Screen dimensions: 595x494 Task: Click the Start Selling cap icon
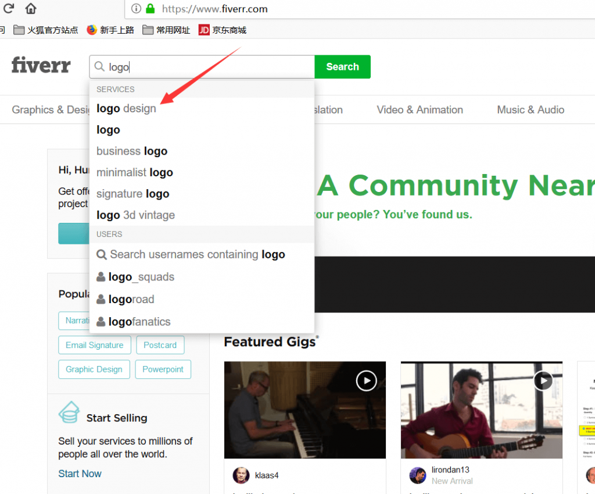pyautogui.click(x=69, y=413)
